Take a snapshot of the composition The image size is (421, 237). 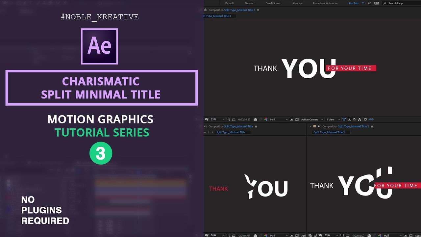click(255, 119)
